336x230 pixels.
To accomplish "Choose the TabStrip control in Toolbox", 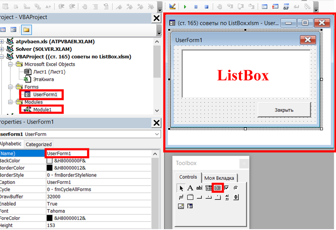I will click(208, 197).
